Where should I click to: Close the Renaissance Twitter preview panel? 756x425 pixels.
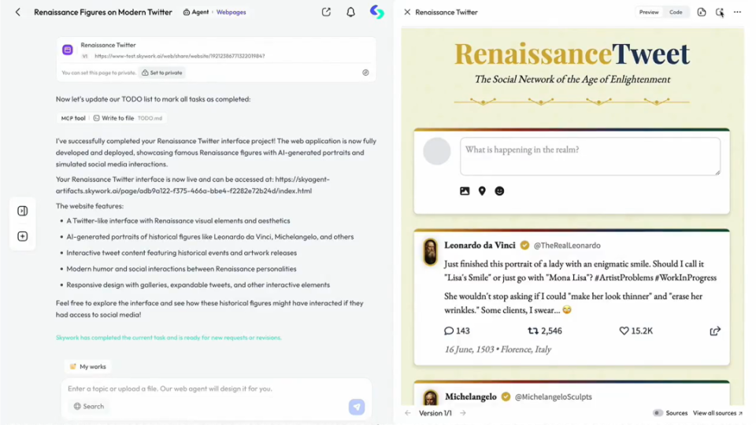click(407, 12)
